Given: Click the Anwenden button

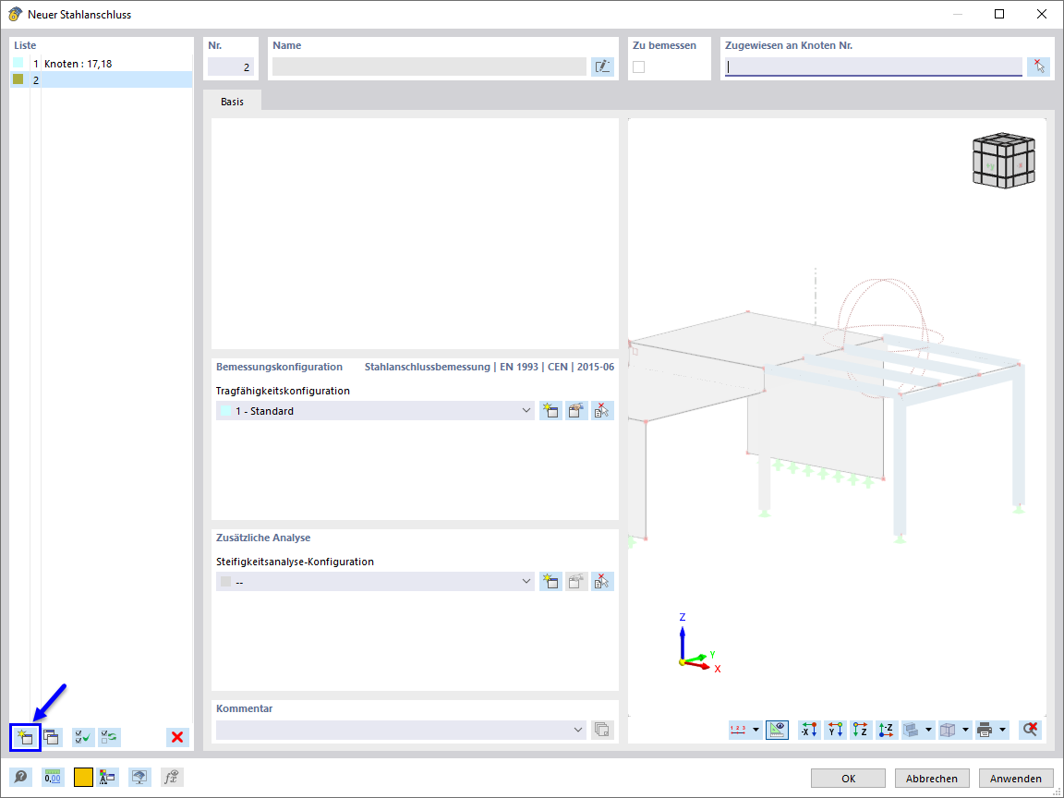Looking at the screenshot, I should (1016, 779).
